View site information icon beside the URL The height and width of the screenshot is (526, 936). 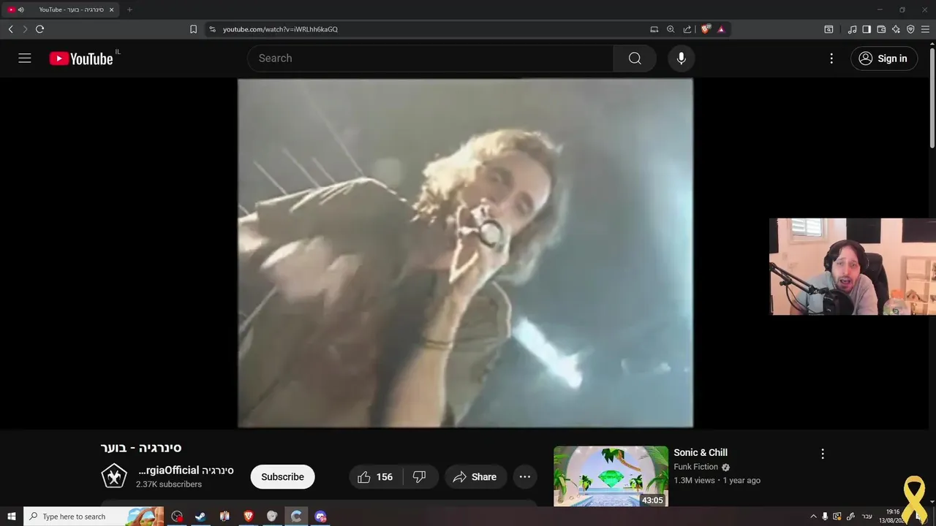212,29
